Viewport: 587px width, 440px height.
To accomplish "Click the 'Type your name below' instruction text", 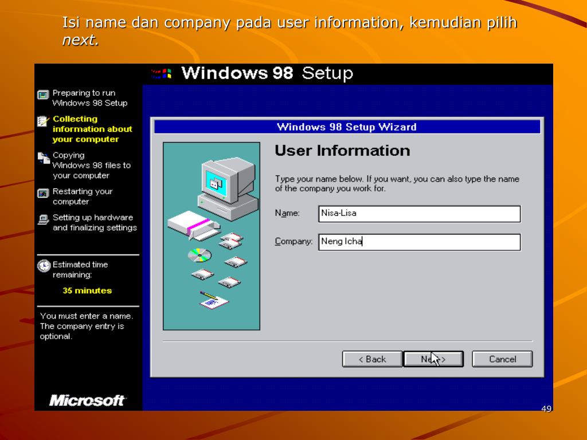I will tap(397, 184).
